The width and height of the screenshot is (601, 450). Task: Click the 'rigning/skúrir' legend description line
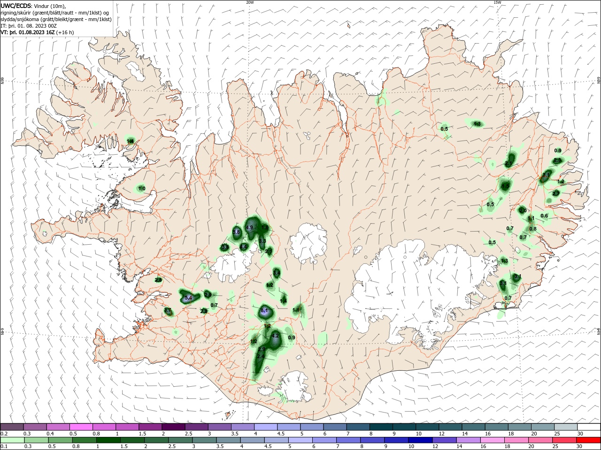tap(55, 13)
